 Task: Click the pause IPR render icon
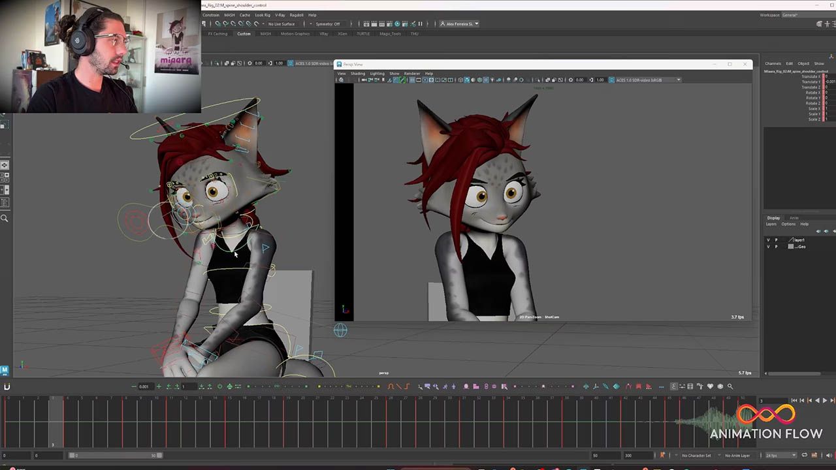420,24
